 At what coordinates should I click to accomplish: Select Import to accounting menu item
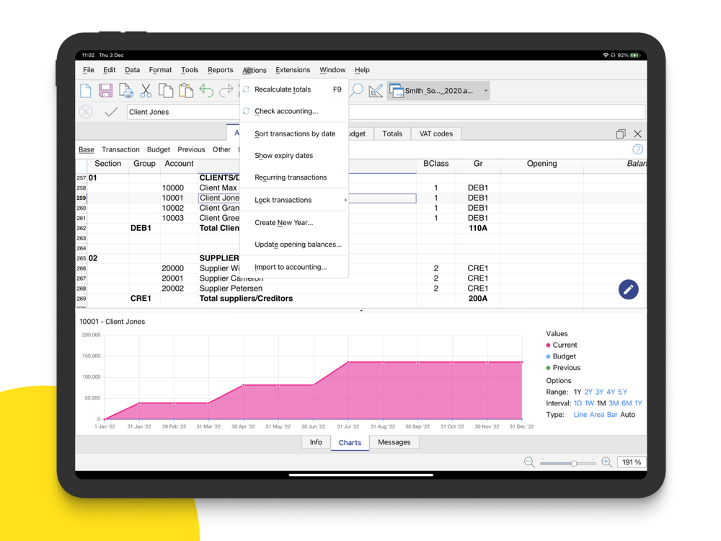(294, 267)
